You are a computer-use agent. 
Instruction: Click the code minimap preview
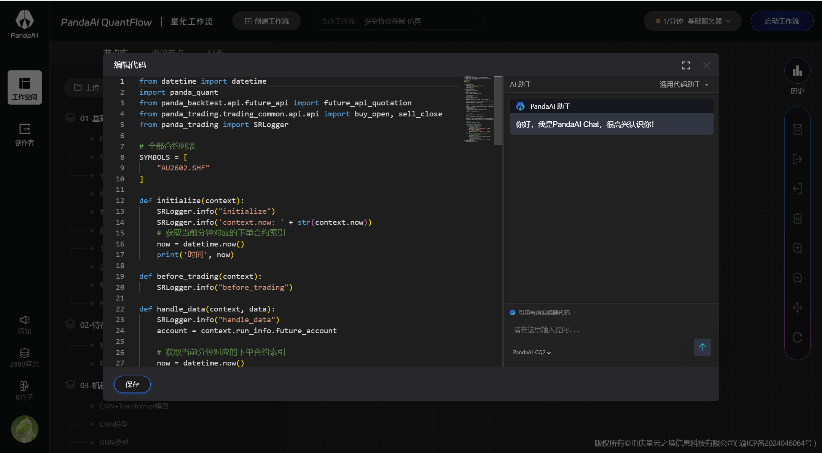(x=478, y=109)
